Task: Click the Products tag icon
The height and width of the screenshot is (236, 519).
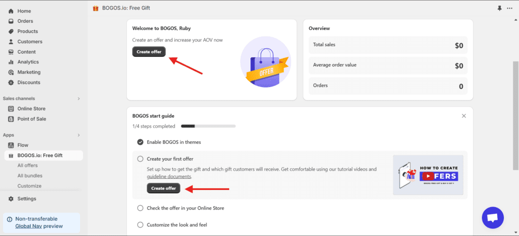Action: tap(11, 31)
